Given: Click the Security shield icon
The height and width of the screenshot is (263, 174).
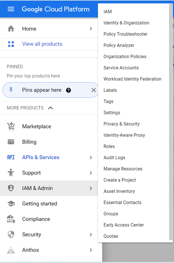Looking at the screenshot, I should (11, 235).
